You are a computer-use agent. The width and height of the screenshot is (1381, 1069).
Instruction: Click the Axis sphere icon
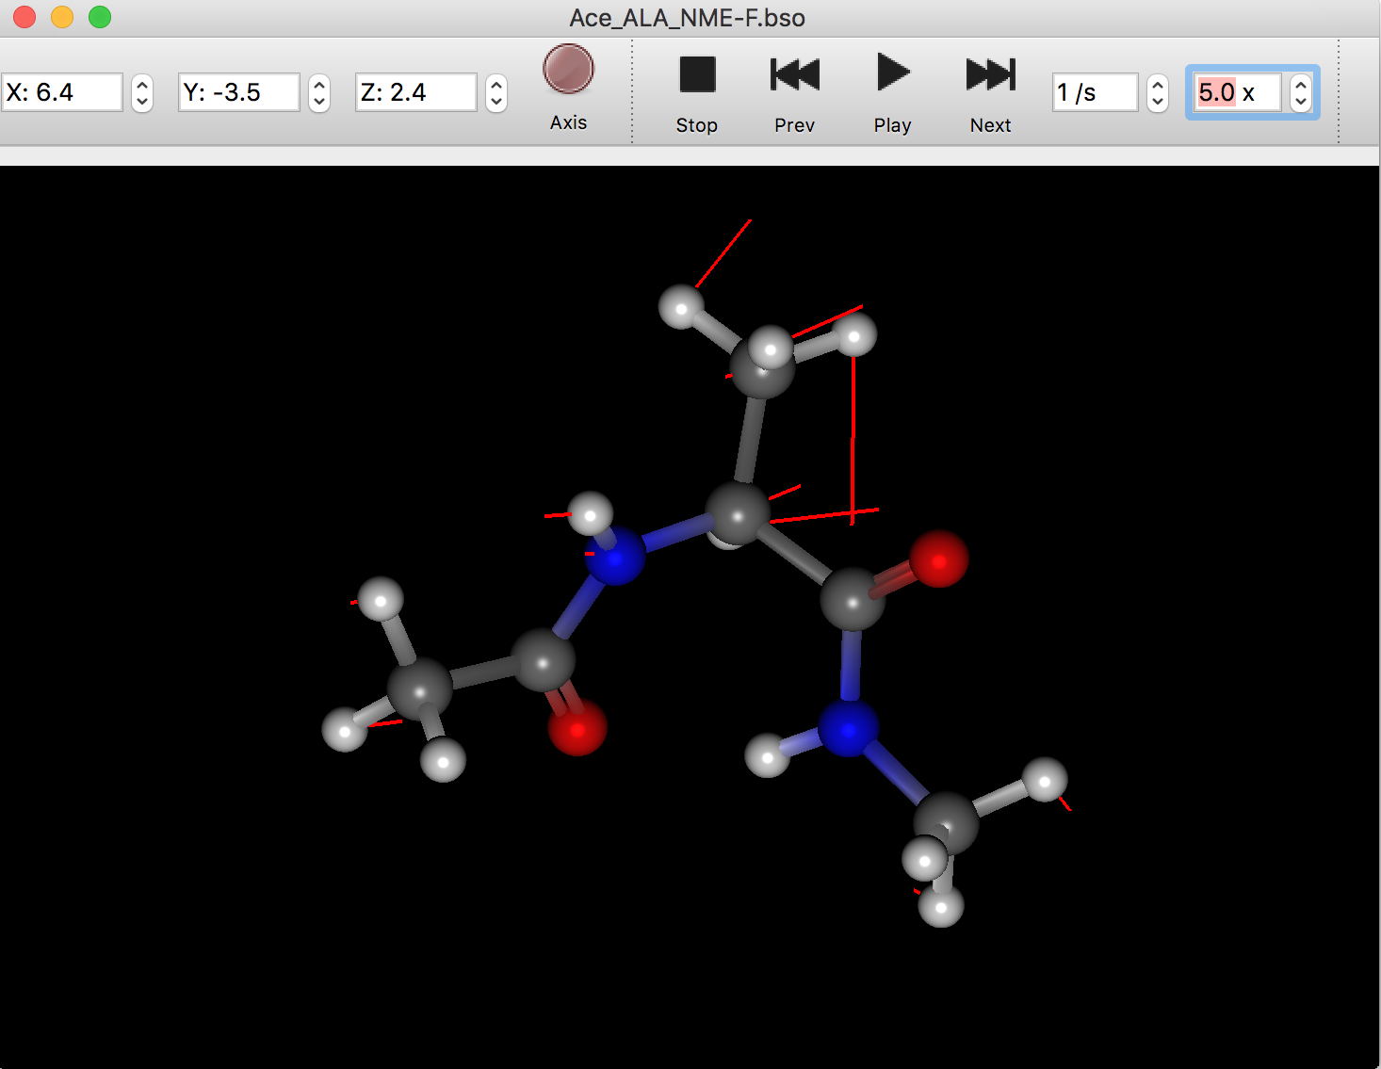[568, 70]
